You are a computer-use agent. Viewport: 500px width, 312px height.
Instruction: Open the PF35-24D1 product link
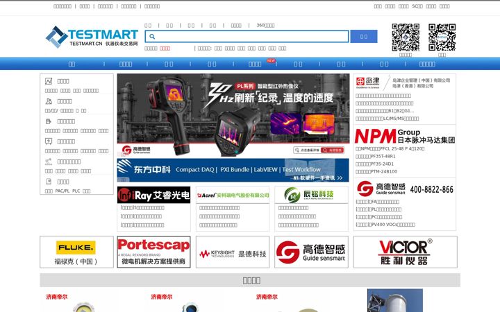[x=375, y=164]
